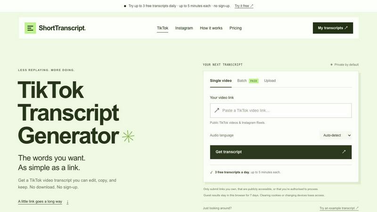The height and width of the screenshot is (212, 377).
Task: Click the Try it free banner link
Action: 244,6
